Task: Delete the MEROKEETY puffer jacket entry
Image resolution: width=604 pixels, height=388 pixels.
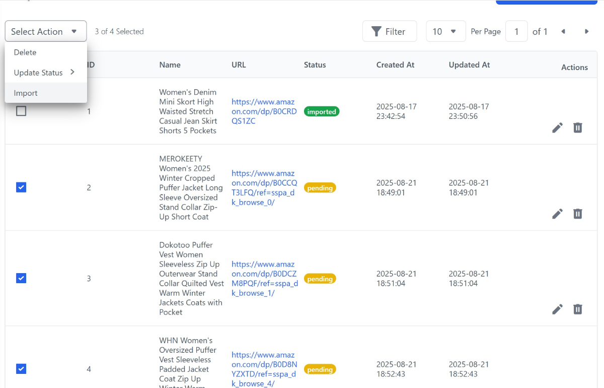Action: (578, 214)
